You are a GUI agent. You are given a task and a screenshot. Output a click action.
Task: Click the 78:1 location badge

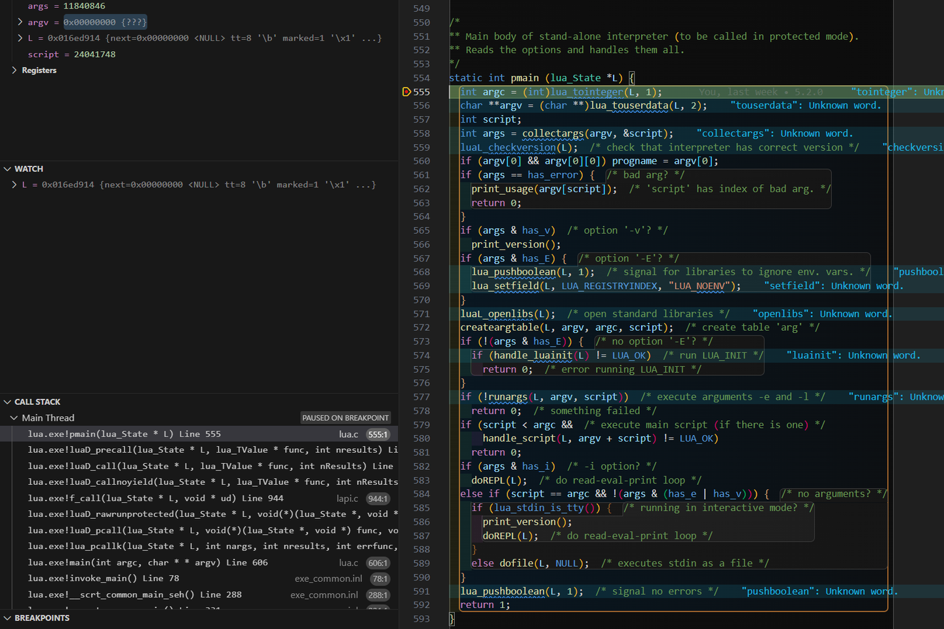coord(380,579)
